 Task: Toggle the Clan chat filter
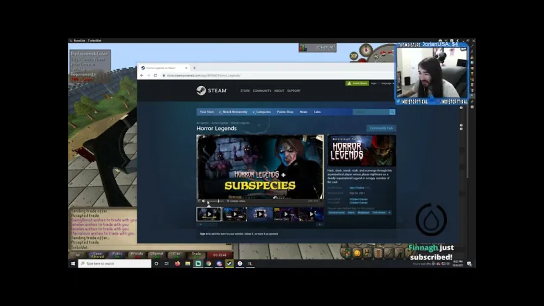[176, 255]
